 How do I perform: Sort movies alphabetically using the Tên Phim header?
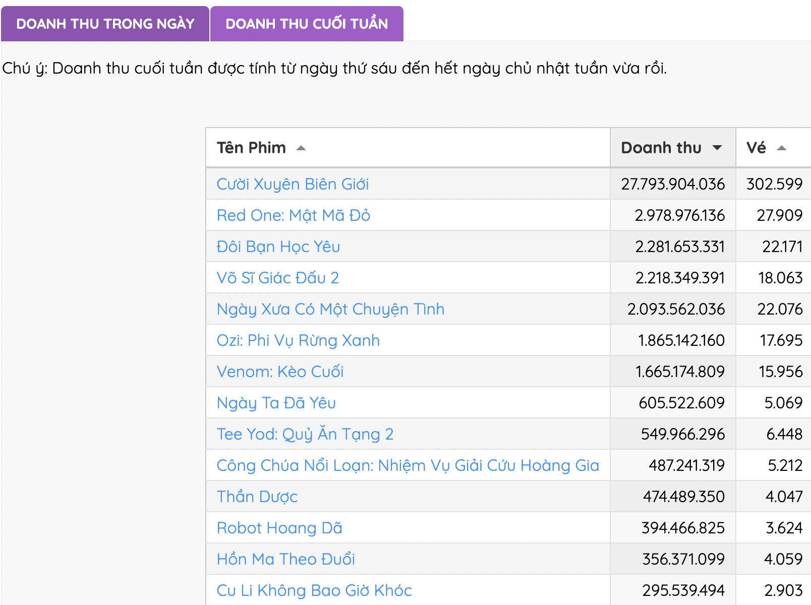(251, 148)
